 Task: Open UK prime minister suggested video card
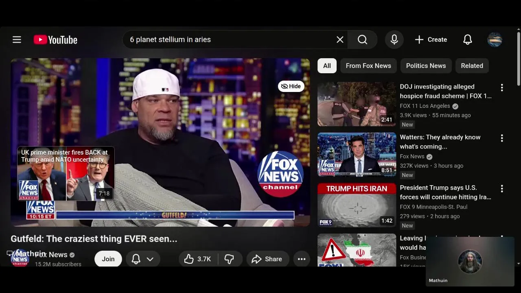pos(66,174)
